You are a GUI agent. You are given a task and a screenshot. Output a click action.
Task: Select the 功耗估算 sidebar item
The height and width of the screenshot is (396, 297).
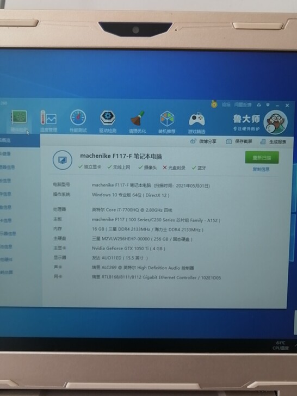(x=7, y=272)
